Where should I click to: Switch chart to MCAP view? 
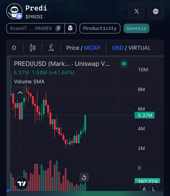coord(92,48)
